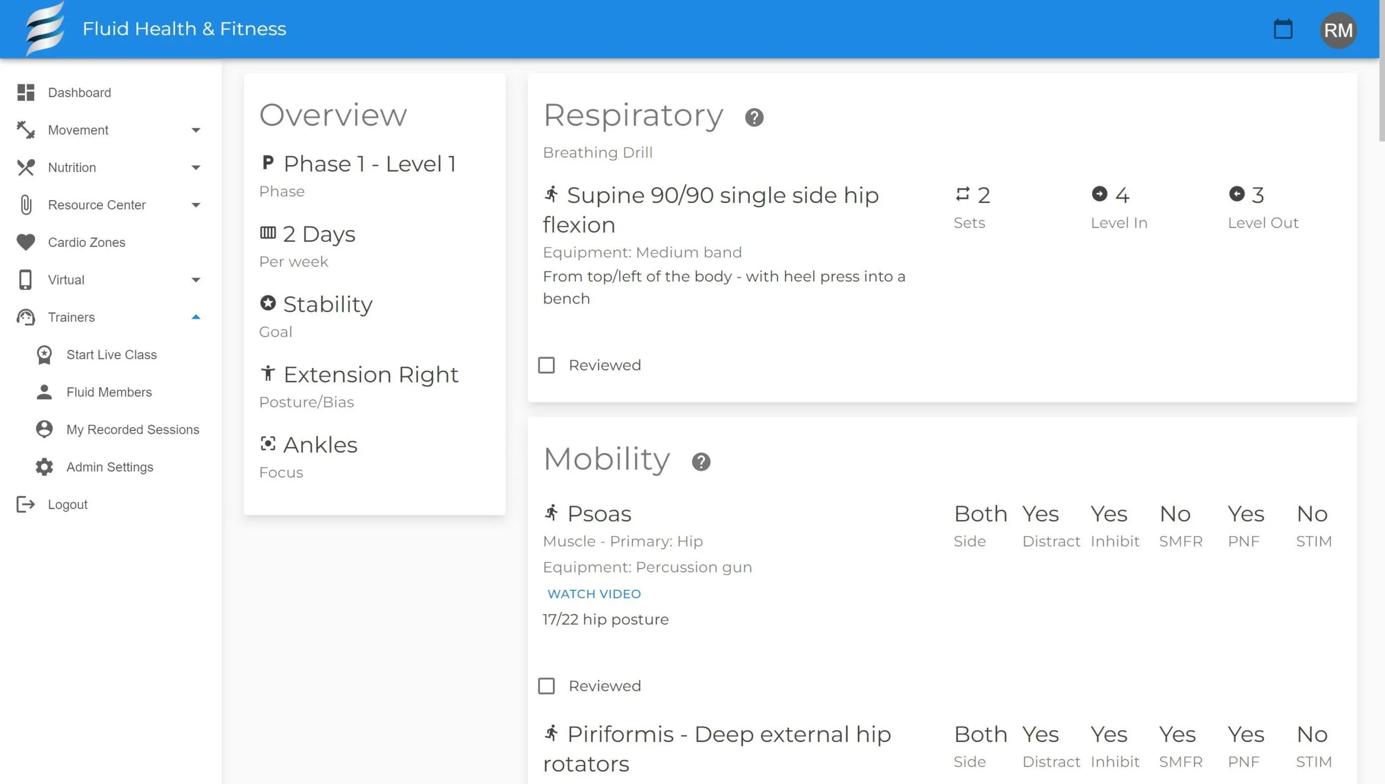Click the Start Live Class badge icon
Viewport: 1385px width, 784px height.
[x=44, y=355]
